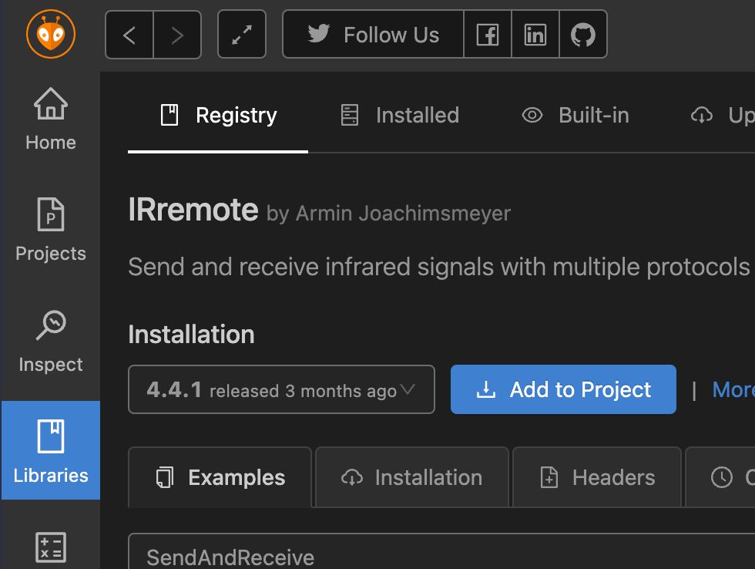The height and width of the screenshot is (569, 755).
Task: Click the PlatformIO alien logo
Action: coord(51,34)
